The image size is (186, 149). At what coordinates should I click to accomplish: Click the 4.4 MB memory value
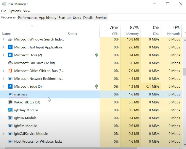coord(134,79)
